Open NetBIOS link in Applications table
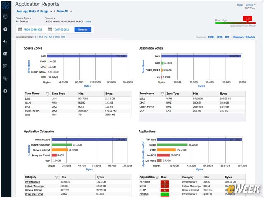Screen dimensions: 264x198 tap(144, 194)
